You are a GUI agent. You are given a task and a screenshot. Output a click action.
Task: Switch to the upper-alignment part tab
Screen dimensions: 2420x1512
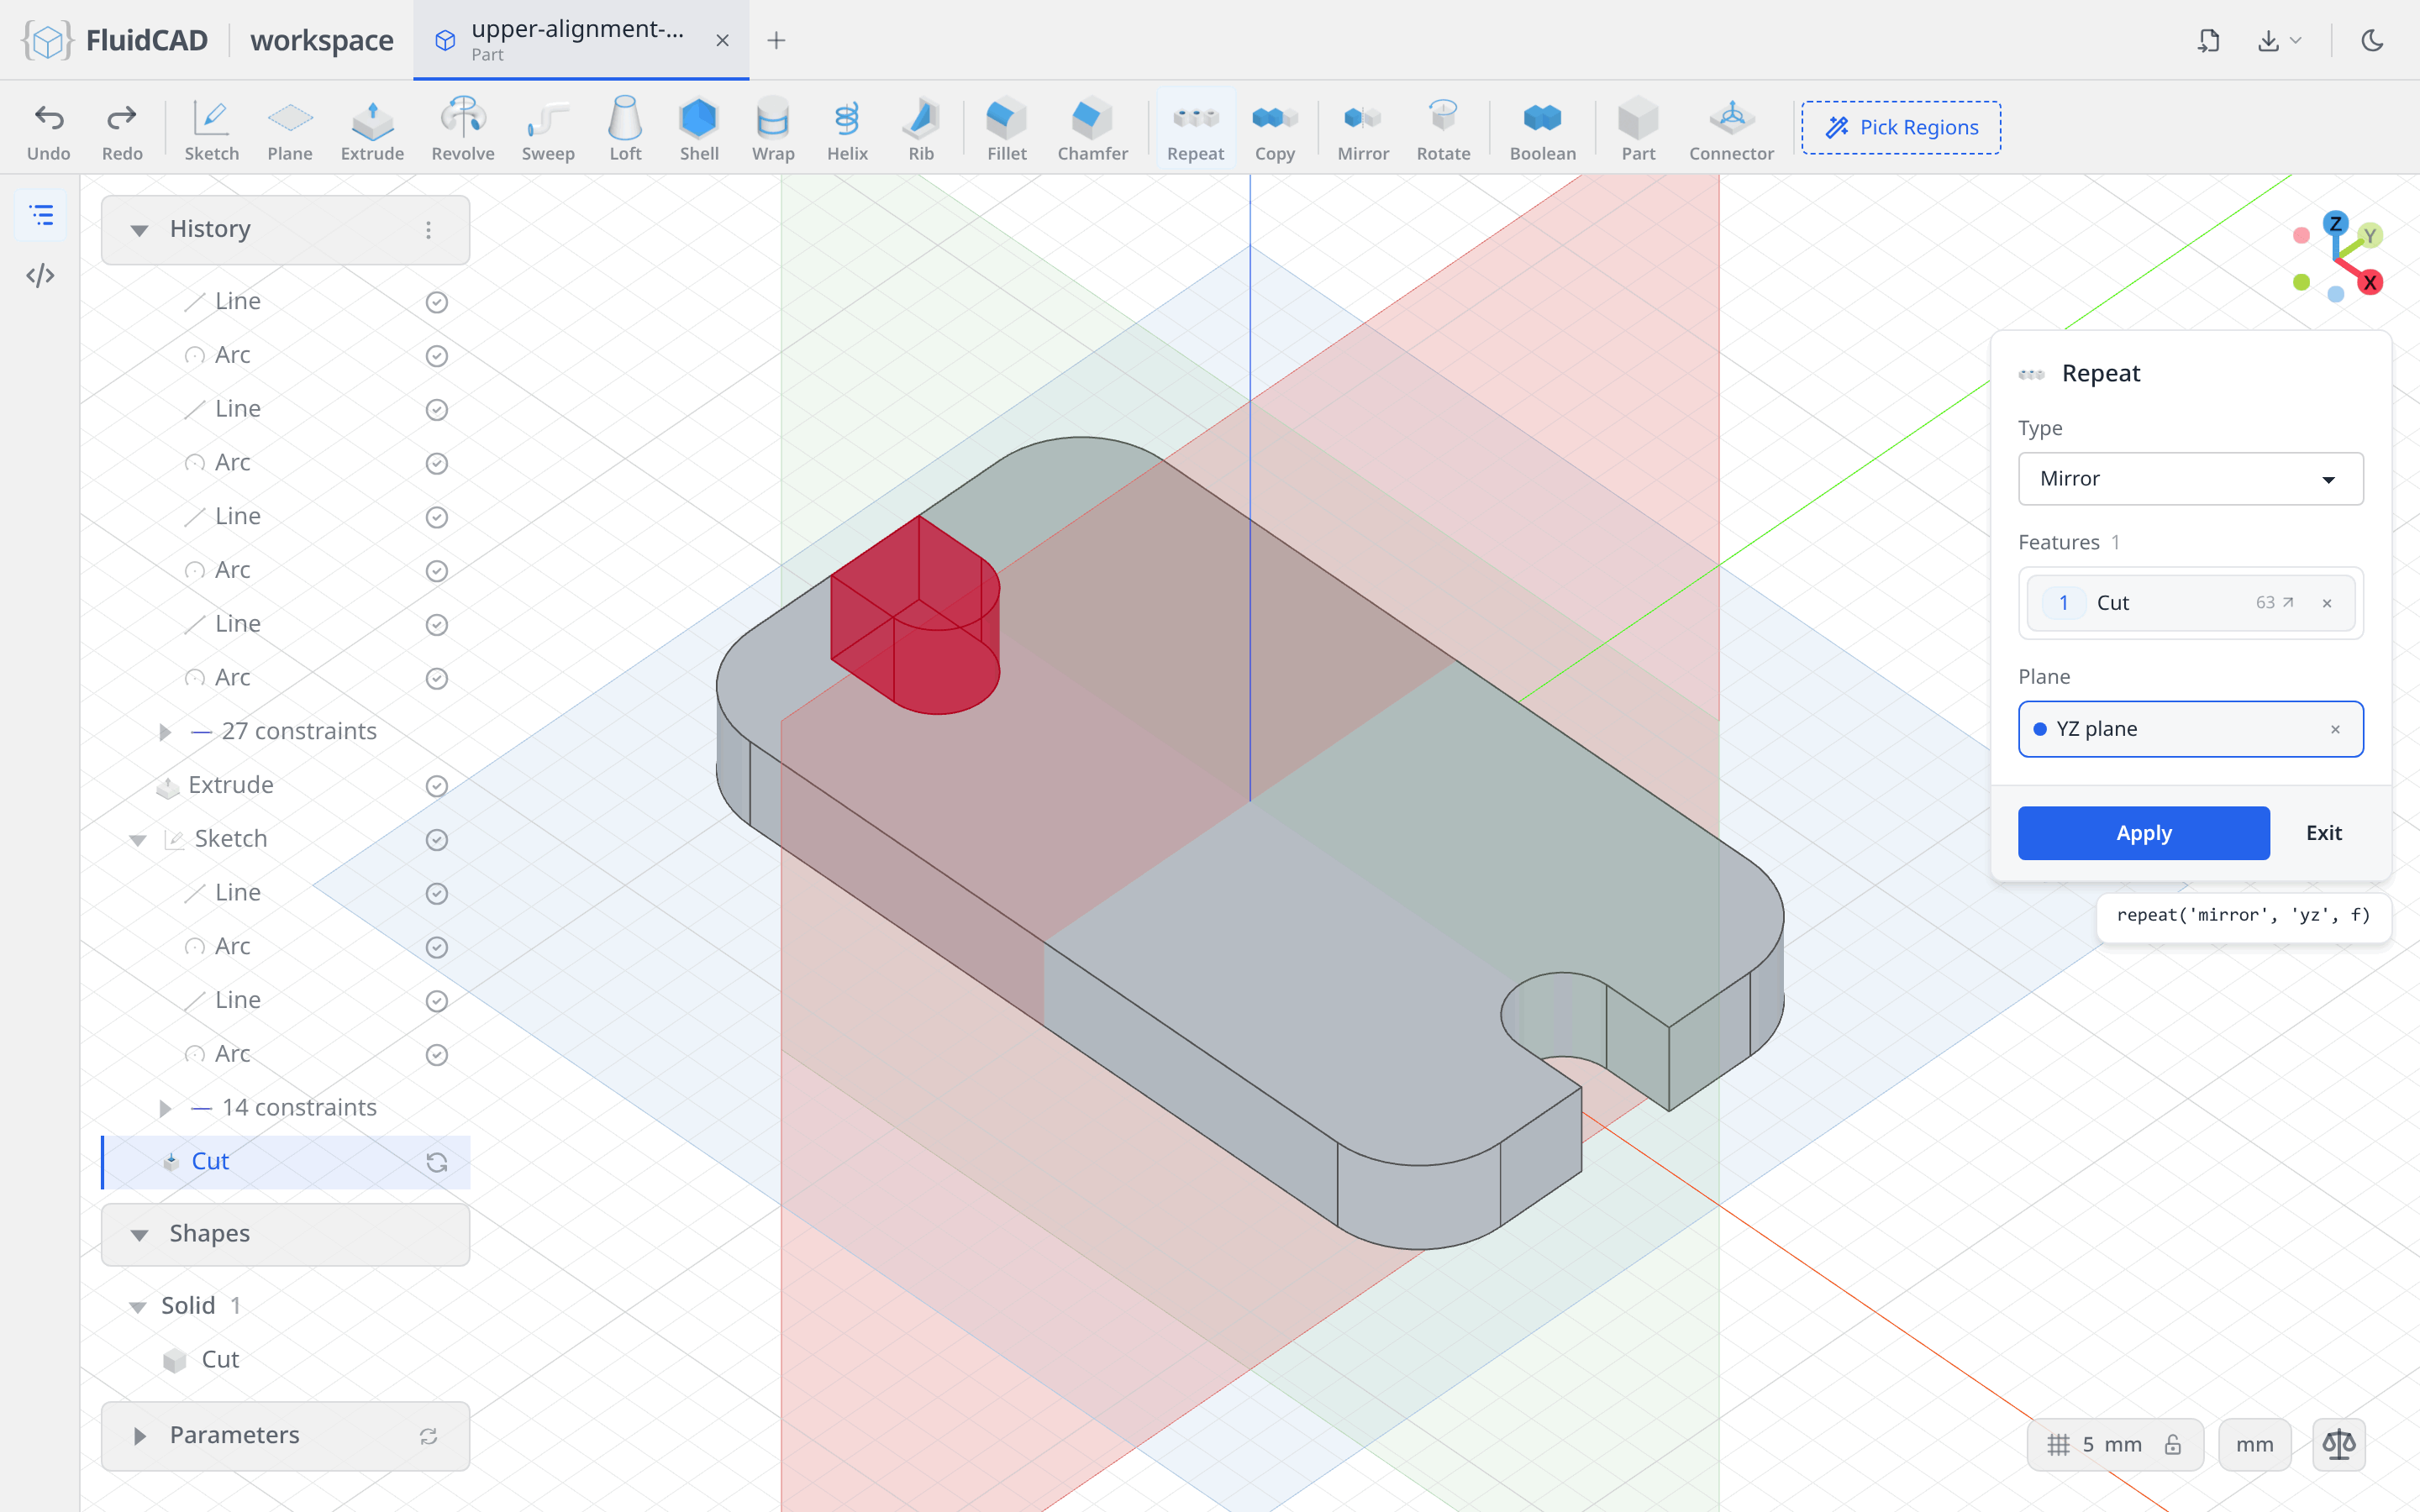coord(580,40)
